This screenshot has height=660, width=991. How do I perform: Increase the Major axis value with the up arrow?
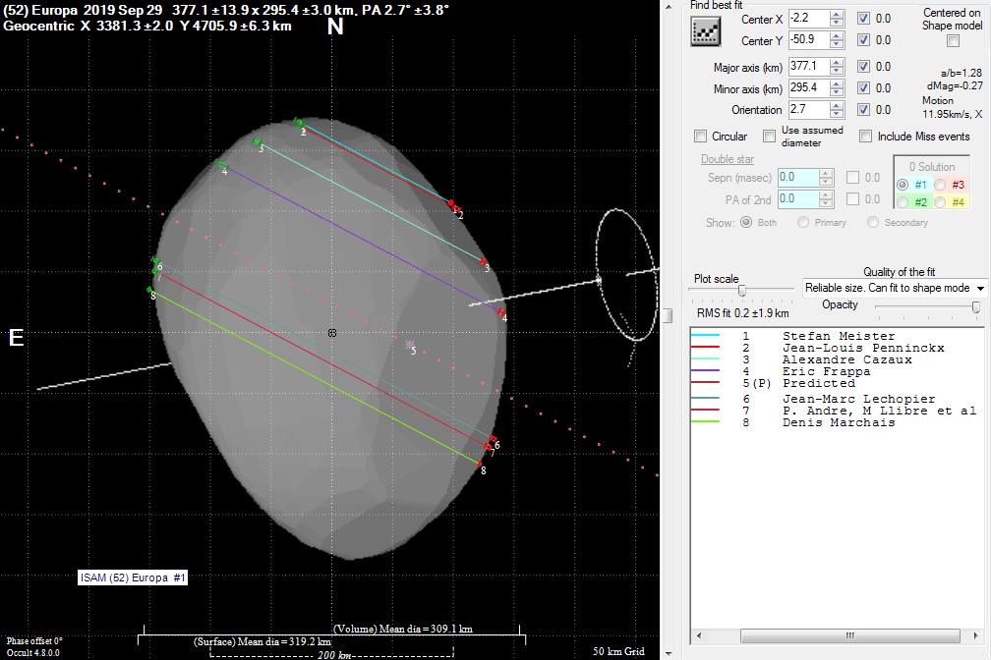tap(837, 63)
